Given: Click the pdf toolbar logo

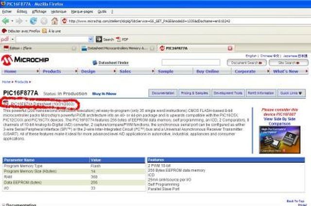Looking at the screenshot, I should tap(5, 39).
